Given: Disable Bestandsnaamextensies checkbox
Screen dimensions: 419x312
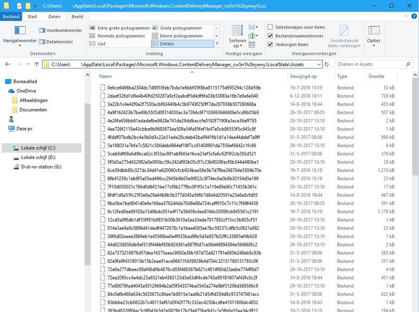Looking at the screenshot, I should [270, 36].
